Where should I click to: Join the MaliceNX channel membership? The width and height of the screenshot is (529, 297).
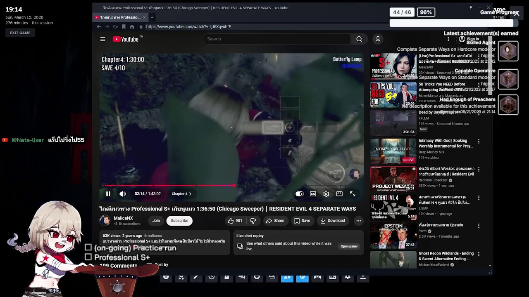coord(156,221)
